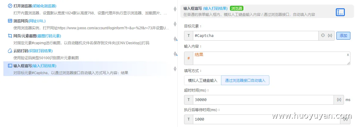Viewport: 355px width, 127px height.
Task: Click the flow connector node beside 网页/元素截图
Action: [175, 39]
